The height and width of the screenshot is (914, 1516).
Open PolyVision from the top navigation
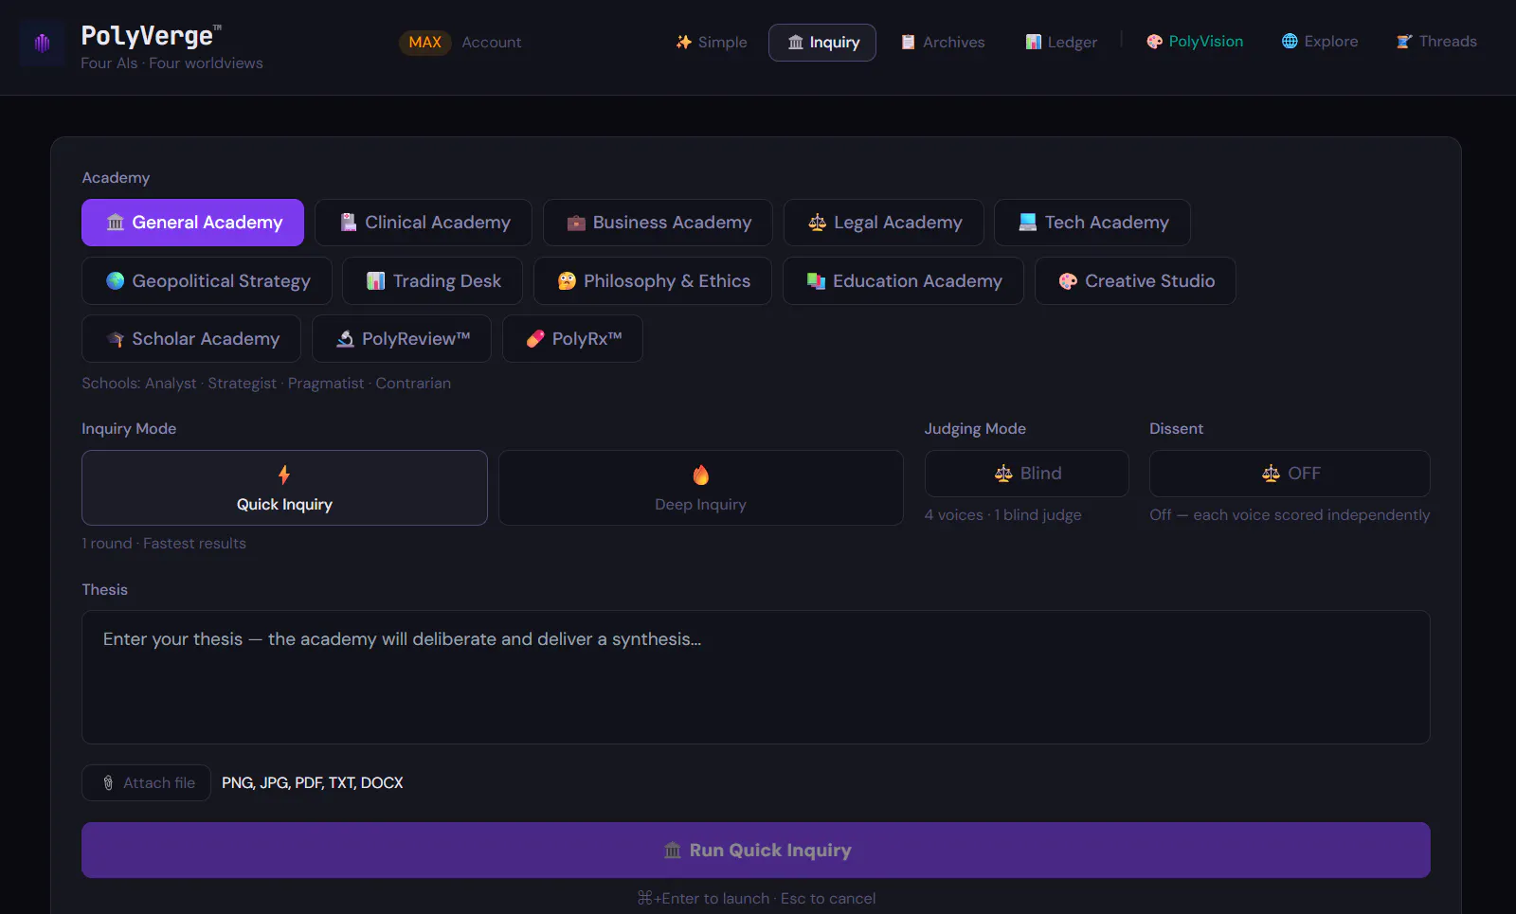click(x=1195, y=42)
